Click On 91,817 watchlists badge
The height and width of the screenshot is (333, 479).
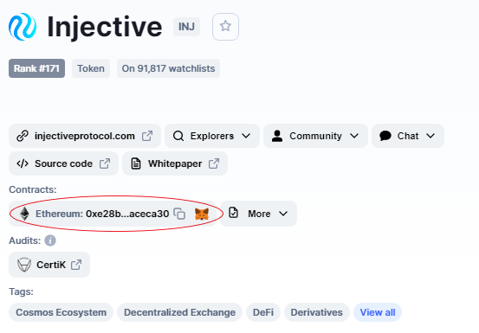[168, 68]
